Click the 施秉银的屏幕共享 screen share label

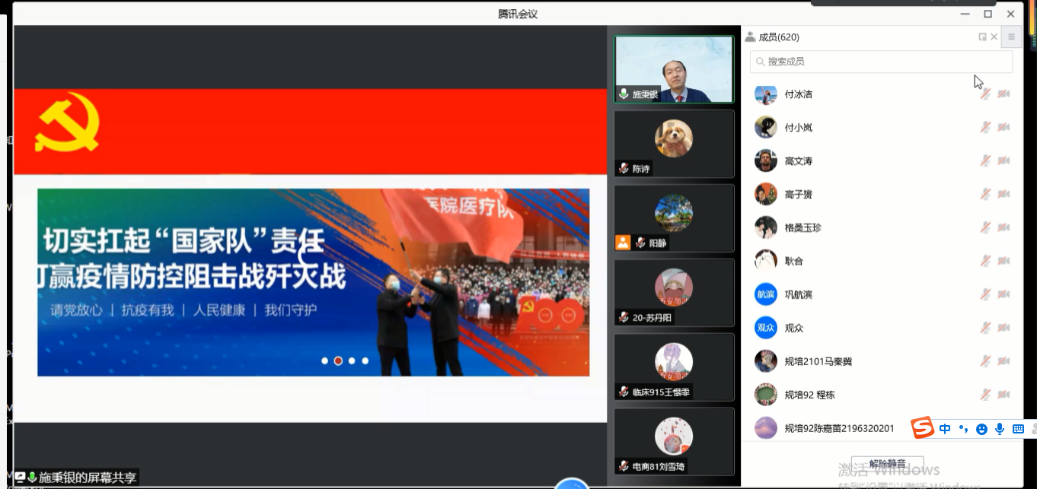[88, 478]
